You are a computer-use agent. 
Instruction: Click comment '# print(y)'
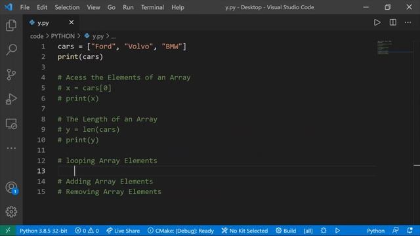(78, 140)
